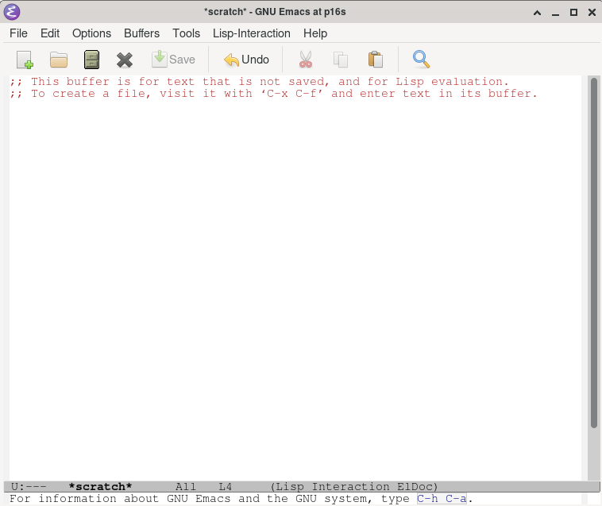Image resolution: width=602 pixels, height=506 pixels.
Task: Click the vertical scrollbar thumb
Action: pyautogui.click(x=594, y=253)
